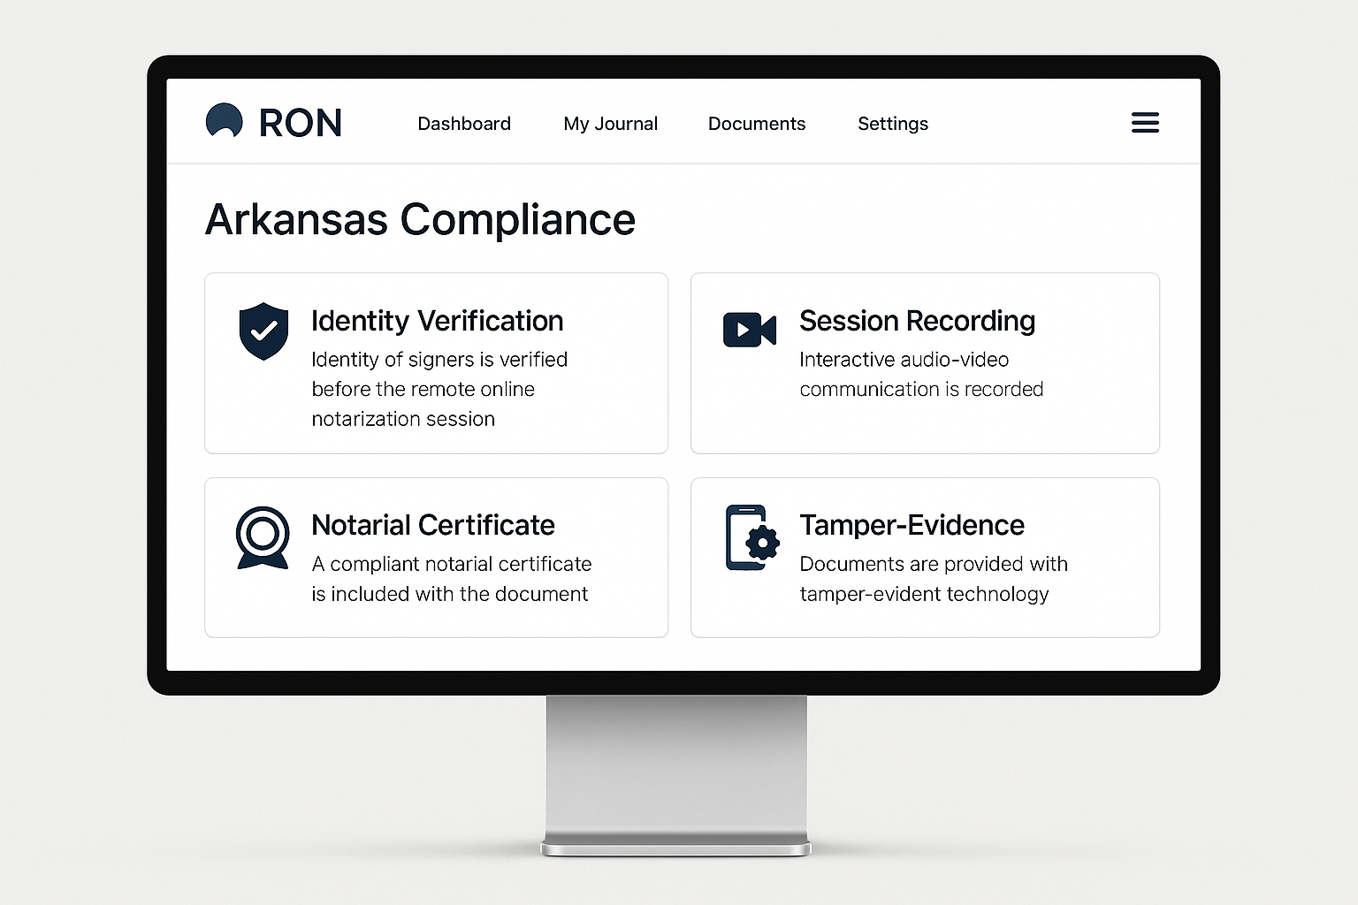Click the Arkansas Compliance heading
The height and width of the screenshot is (905, 1358).
tap(420, 219)
